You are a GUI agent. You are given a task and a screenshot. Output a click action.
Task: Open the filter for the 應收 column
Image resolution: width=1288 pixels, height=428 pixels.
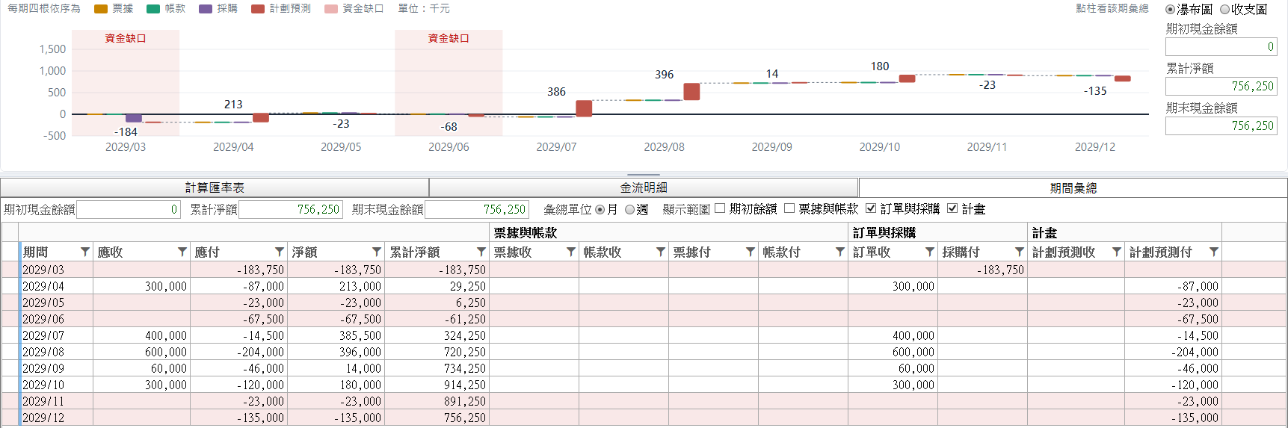182,252
